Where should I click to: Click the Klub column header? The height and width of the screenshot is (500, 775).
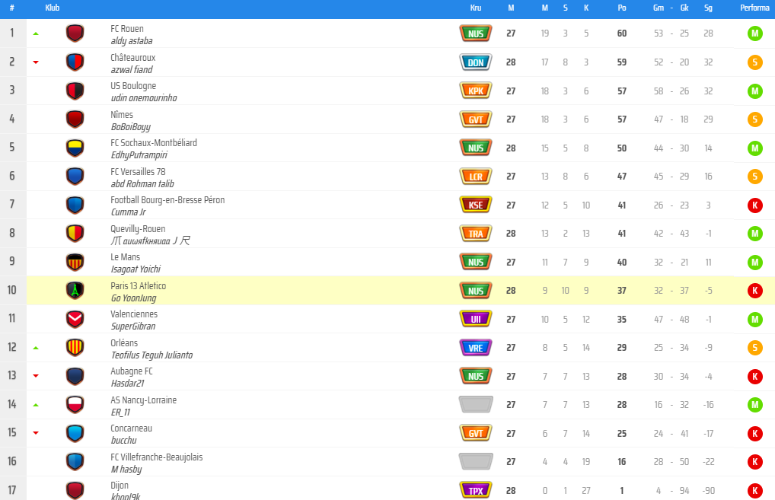click(53, 8)
